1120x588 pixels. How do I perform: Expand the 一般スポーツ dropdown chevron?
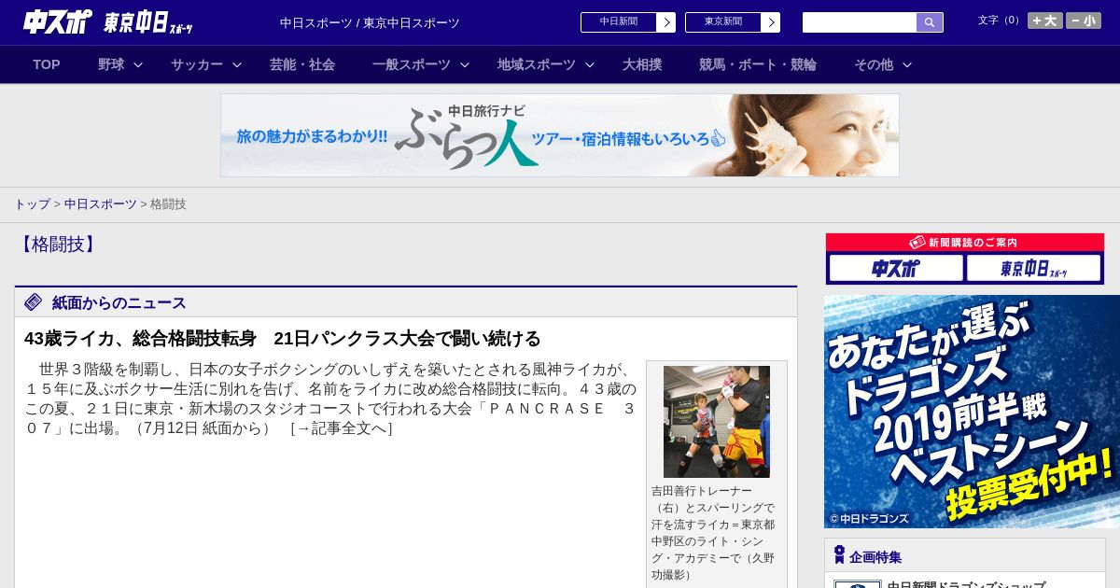coord(465,64)
